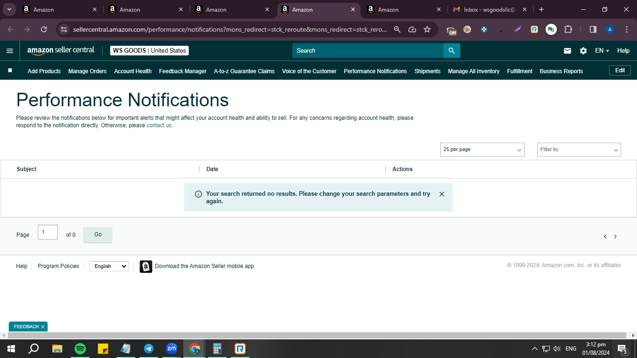Image resolution: width=637 pixels, height=358 pixels.
Task: Switch to the first Amazon browser tab
Action: [x=61, y=9]
